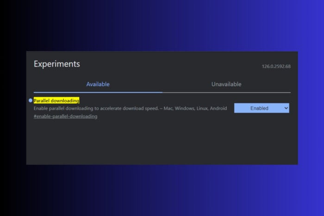Click the parallel downloading description text
Image resolution: width=324 pixels, height=216 pixels.
[x=130, y=108]
